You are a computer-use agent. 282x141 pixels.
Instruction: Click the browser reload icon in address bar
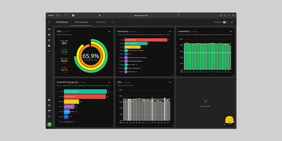[178, 15]
